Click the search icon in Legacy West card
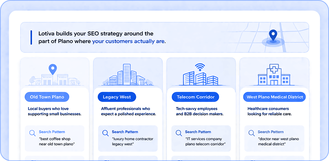This screenshot has height=161, width=329. click(105, 133)
